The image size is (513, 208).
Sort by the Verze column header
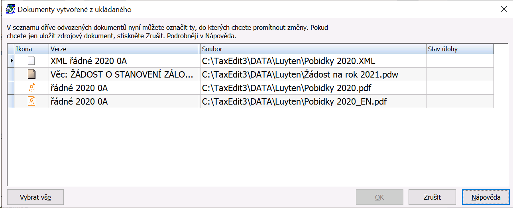pos(124,49)
